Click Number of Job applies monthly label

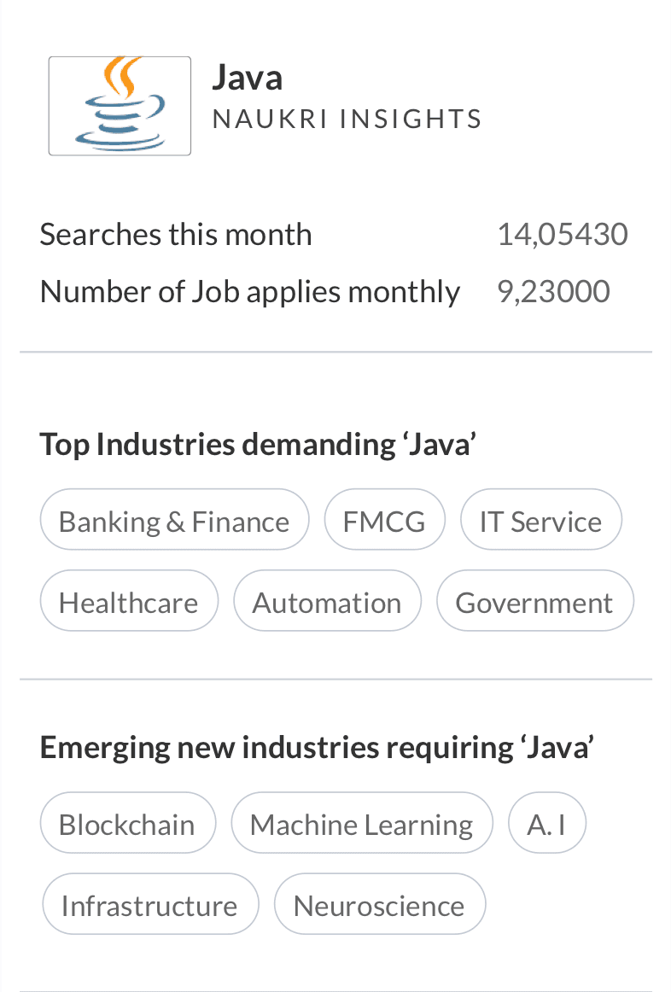pos(249,291)
